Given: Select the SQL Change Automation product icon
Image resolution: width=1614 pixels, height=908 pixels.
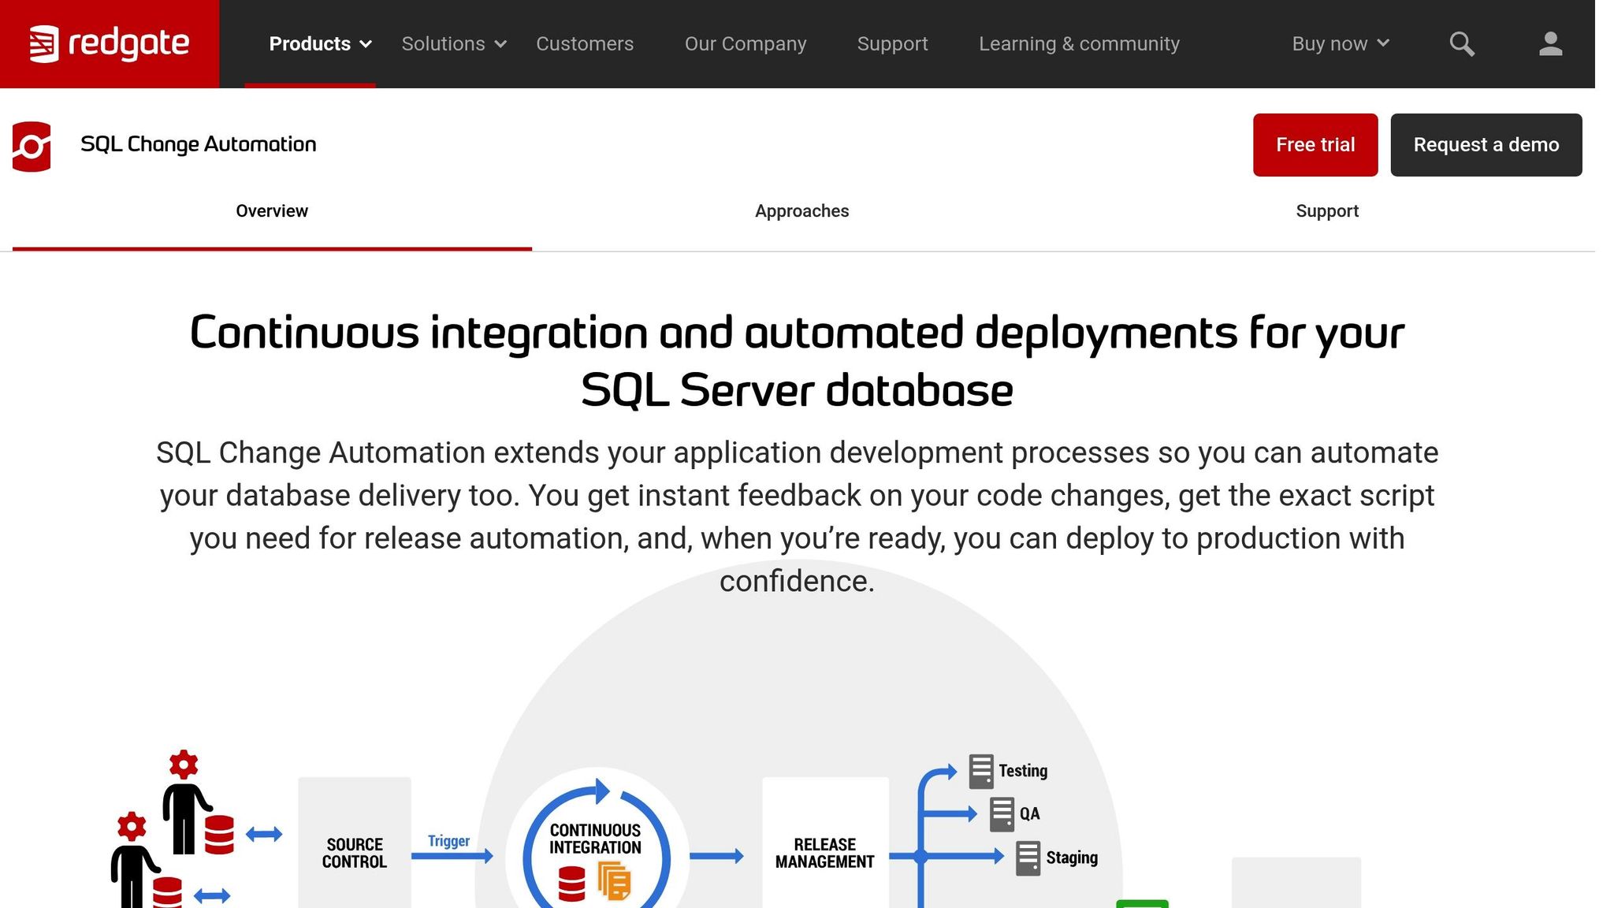Looking at the screenshot, I should (31, 144).
